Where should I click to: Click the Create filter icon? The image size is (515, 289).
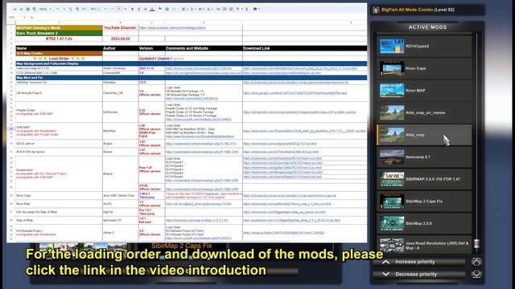click(x=238, y=9)
